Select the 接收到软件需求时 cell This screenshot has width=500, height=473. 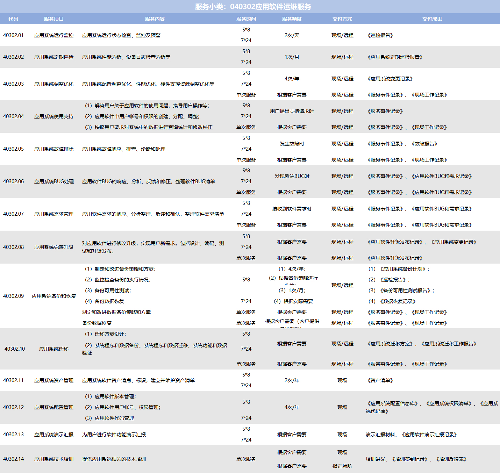tap(292, 209)
